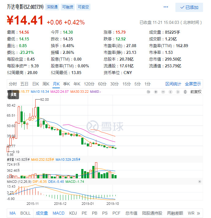Zoom in the K-line chart with plus icon
This screenshot has width=211, height=218.
[156, 92]
